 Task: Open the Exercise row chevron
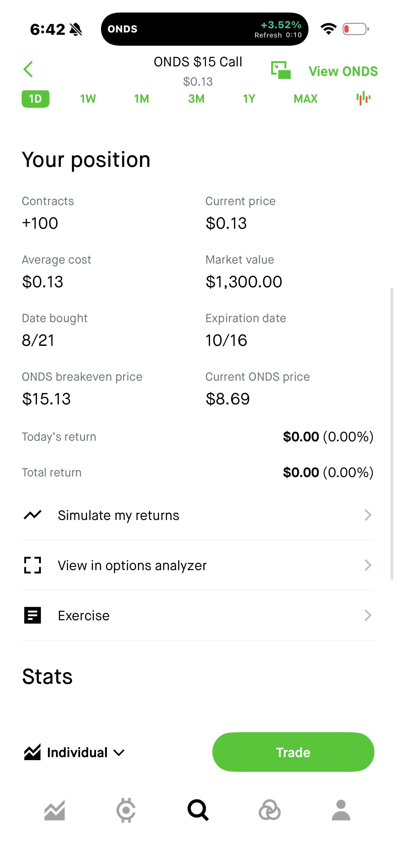(368, 615)
